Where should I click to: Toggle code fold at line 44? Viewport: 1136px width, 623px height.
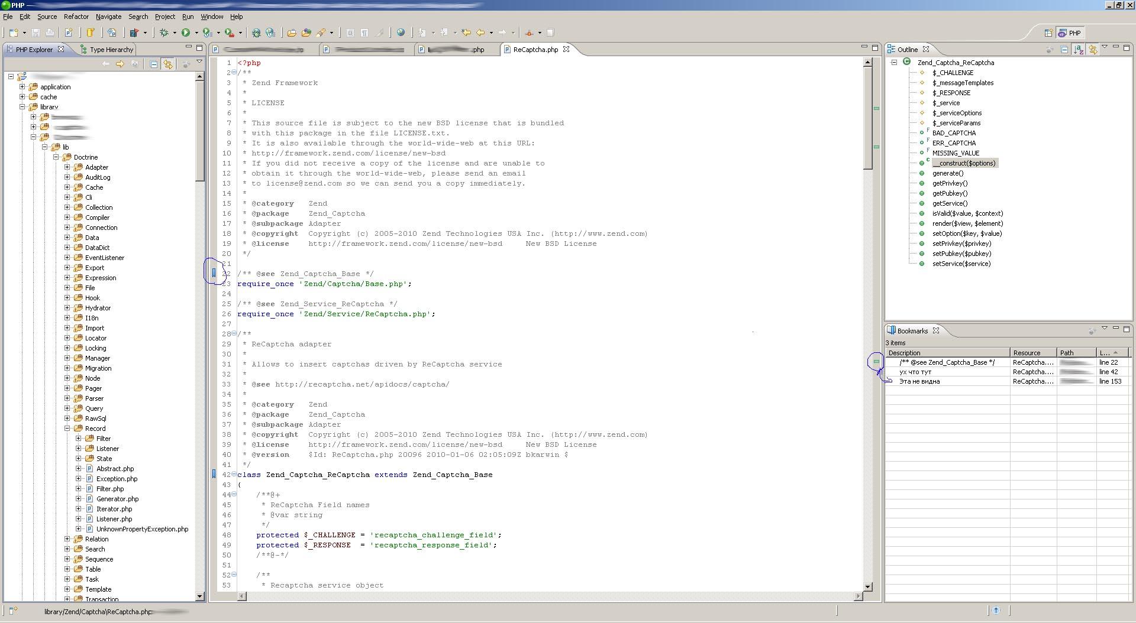[234, 494]
